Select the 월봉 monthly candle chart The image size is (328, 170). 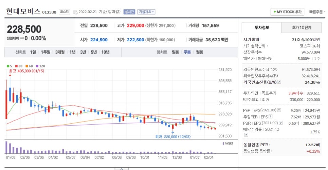(x=199, y=52)
